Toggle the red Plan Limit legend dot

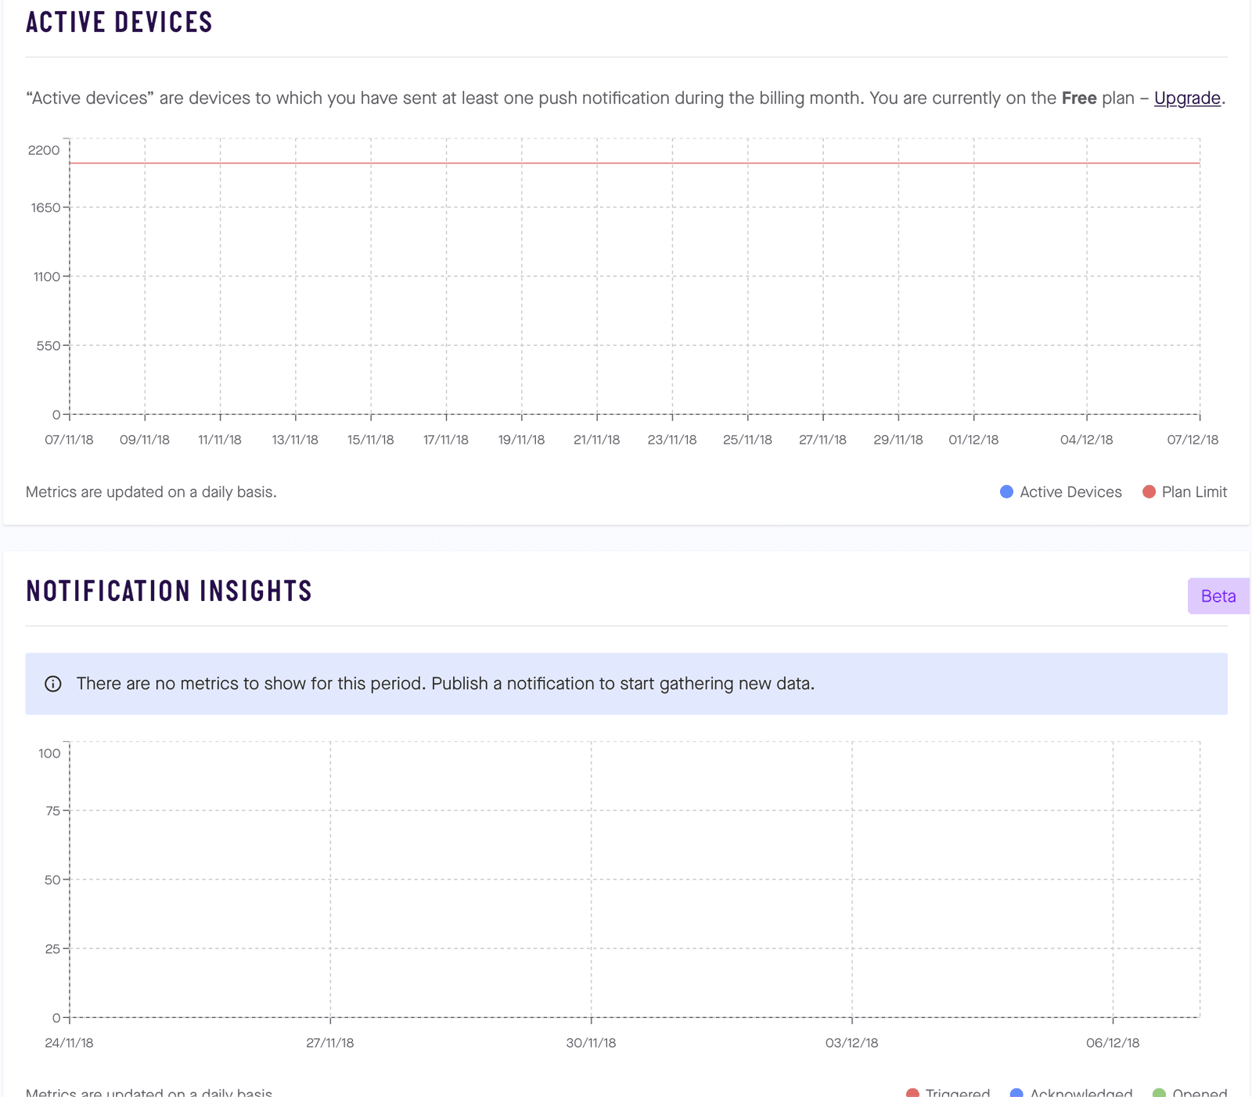(x=1149, y=492)
